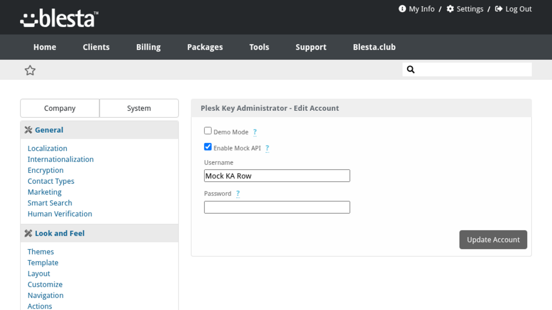552x310 pixels.
Task: Open the Internationalization settings link
Action: [x=60, y=159]
